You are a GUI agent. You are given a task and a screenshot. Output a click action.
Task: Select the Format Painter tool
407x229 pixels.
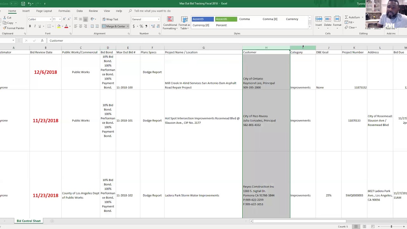[x=13, y=28]
